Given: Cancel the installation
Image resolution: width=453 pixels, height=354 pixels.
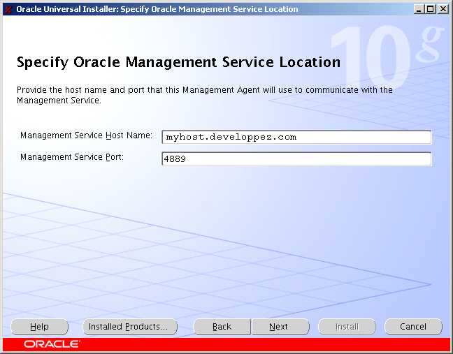Looking at the screenshot, I should click(x=413, y=327).
